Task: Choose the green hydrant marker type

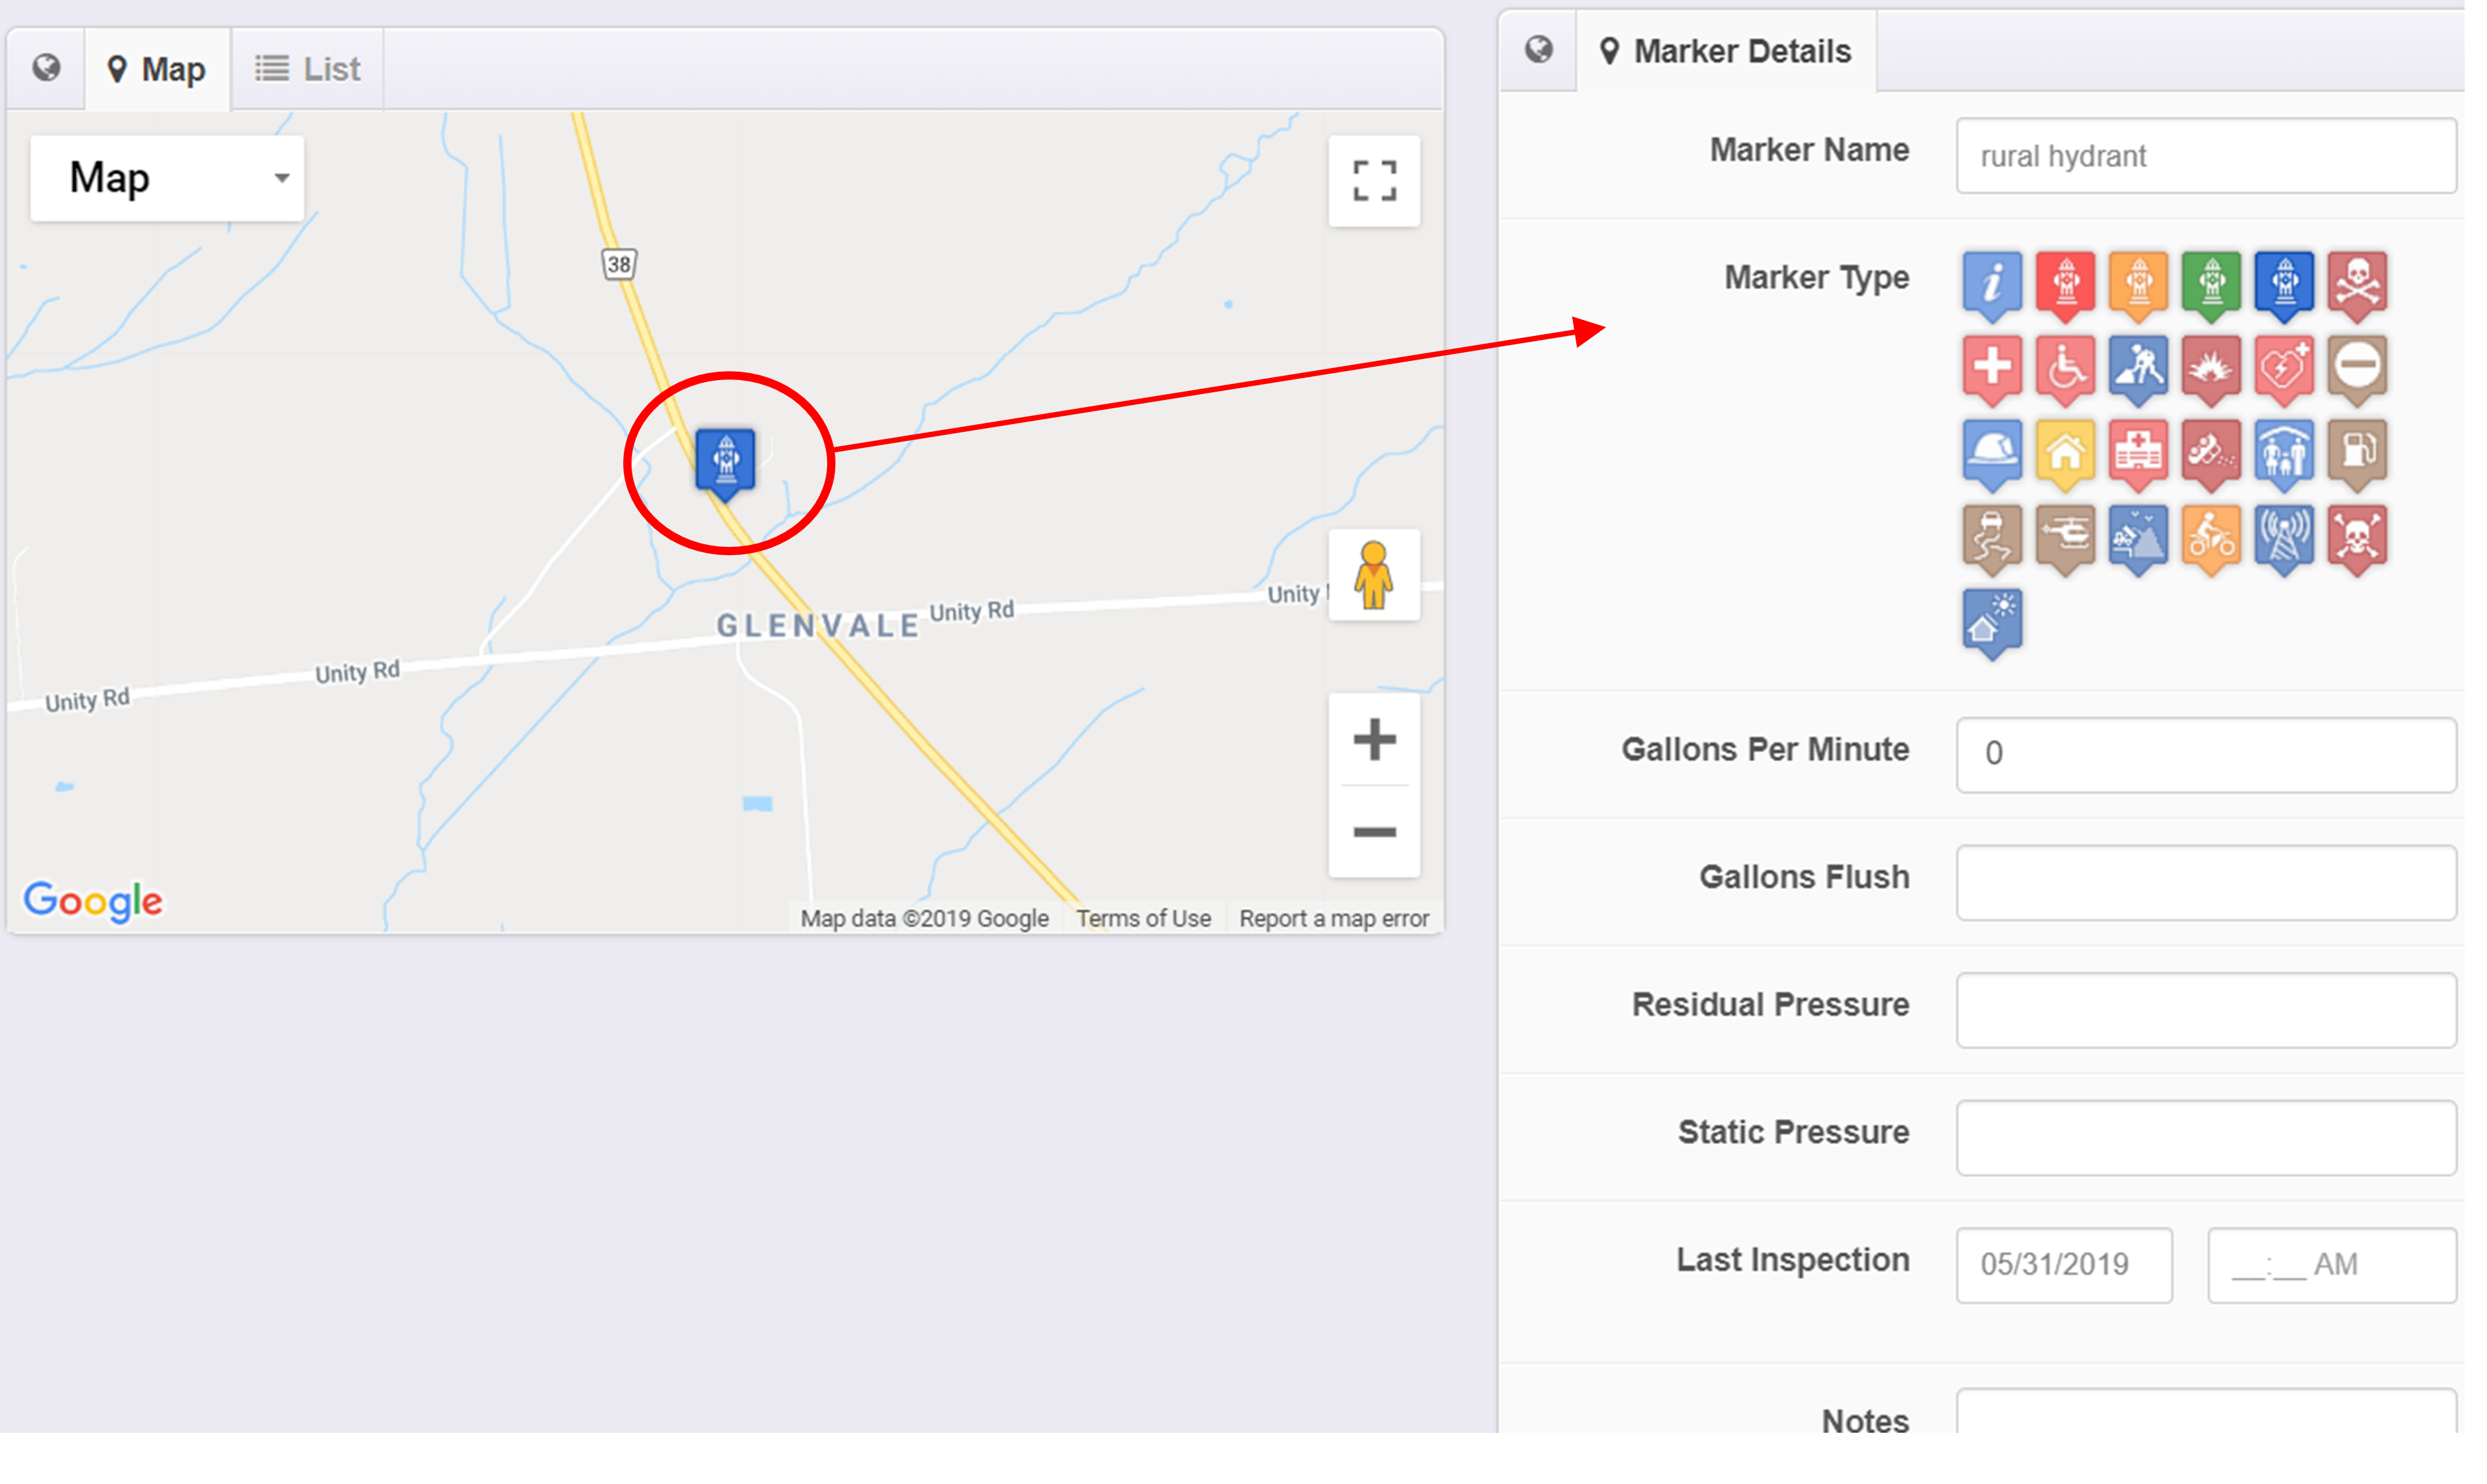Action: (x=2211, y=282)
